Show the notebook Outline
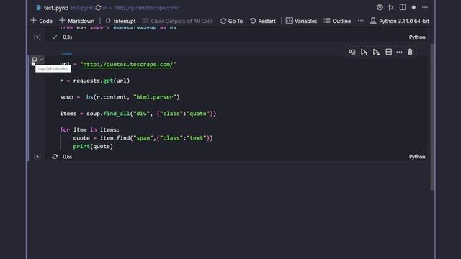Screen dimensions: 461x259 click(x=337, y=21)
